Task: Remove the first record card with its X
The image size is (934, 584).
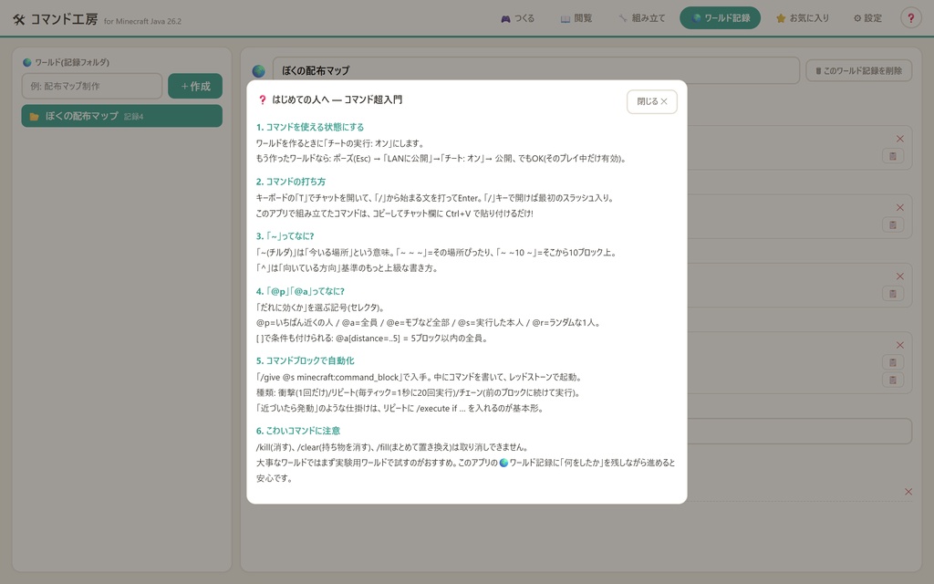Action: pyautogui.click(x=900, y=139)
